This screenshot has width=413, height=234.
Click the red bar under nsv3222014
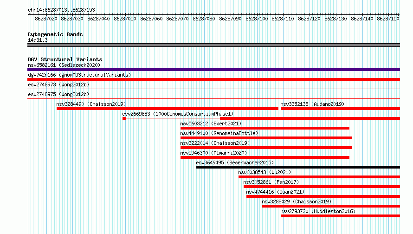(266, 148)
